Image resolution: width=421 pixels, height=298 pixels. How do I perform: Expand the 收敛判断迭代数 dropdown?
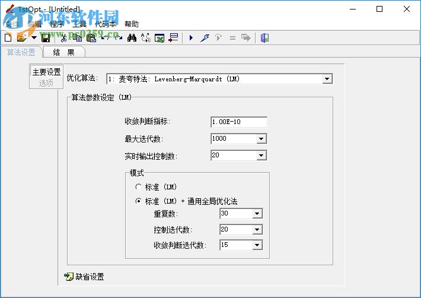pyautogui.click(x=257, y=245)
